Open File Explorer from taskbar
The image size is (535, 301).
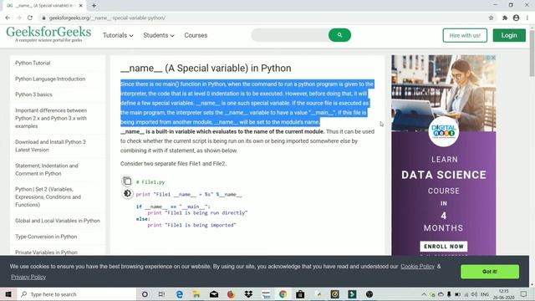tap(196, 294)
